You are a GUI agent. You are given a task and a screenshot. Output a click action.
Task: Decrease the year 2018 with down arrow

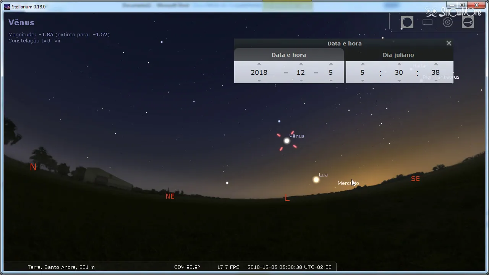pyautogui.click(x=259, y=81)
